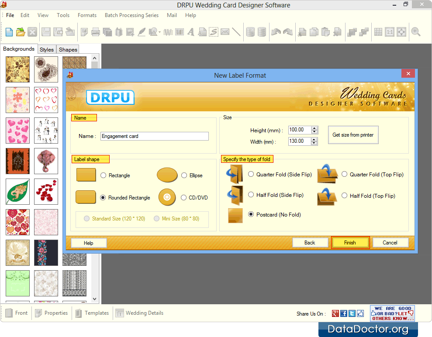The width and height of the screenshot is (432, 337).
Task: Click the Cancel button in dialog
Action: pos(390,243)
